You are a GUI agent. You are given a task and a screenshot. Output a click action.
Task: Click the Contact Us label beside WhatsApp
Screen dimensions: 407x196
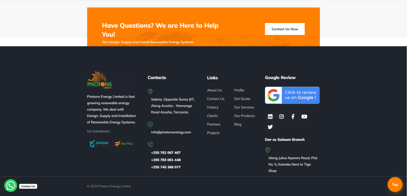pyautogui.click(x=28, y=186)
